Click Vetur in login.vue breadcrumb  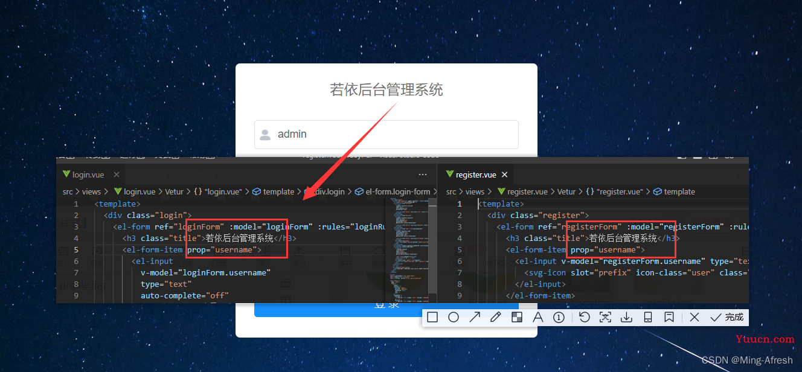(174, 191)
